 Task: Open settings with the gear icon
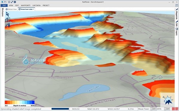15,2
